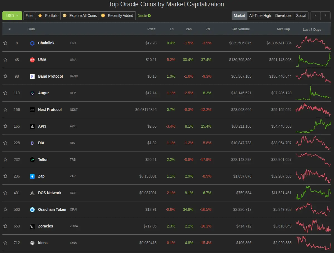334x253 pixels.
Task: Click the Zap coin logo icon
Action: pos(32,176)
